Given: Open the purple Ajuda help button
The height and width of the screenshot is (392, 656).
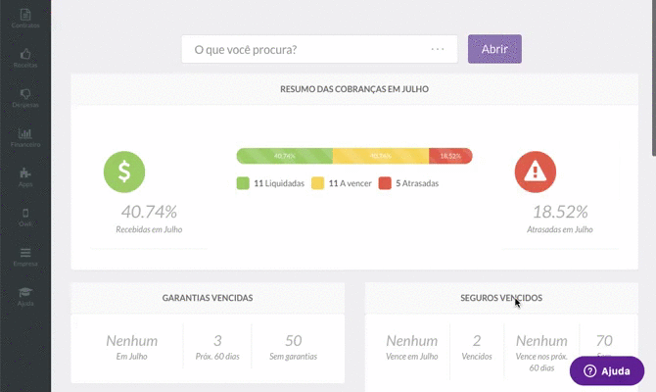Looking at the screenshot, I should point(607,371).
